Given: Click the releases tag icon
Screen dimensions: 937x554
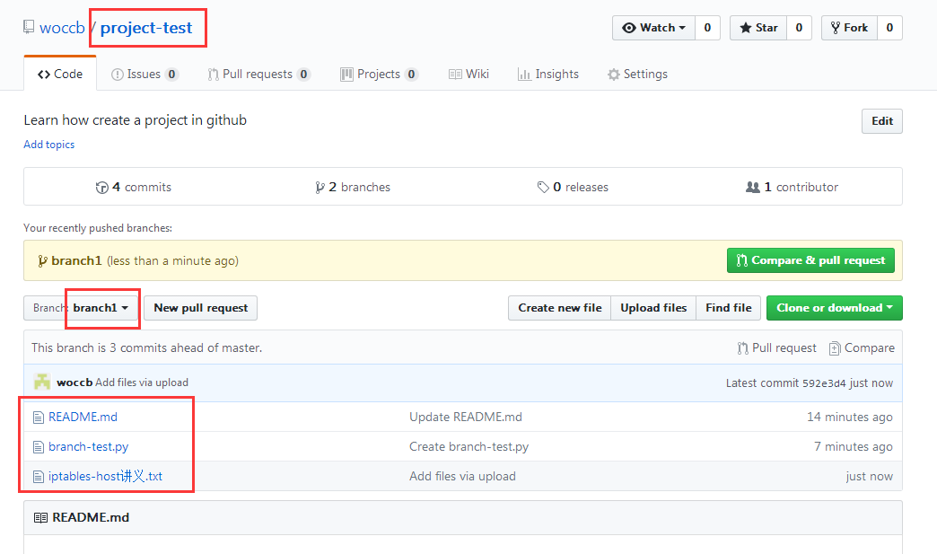Looking at the screenshot, I should 543,188.
